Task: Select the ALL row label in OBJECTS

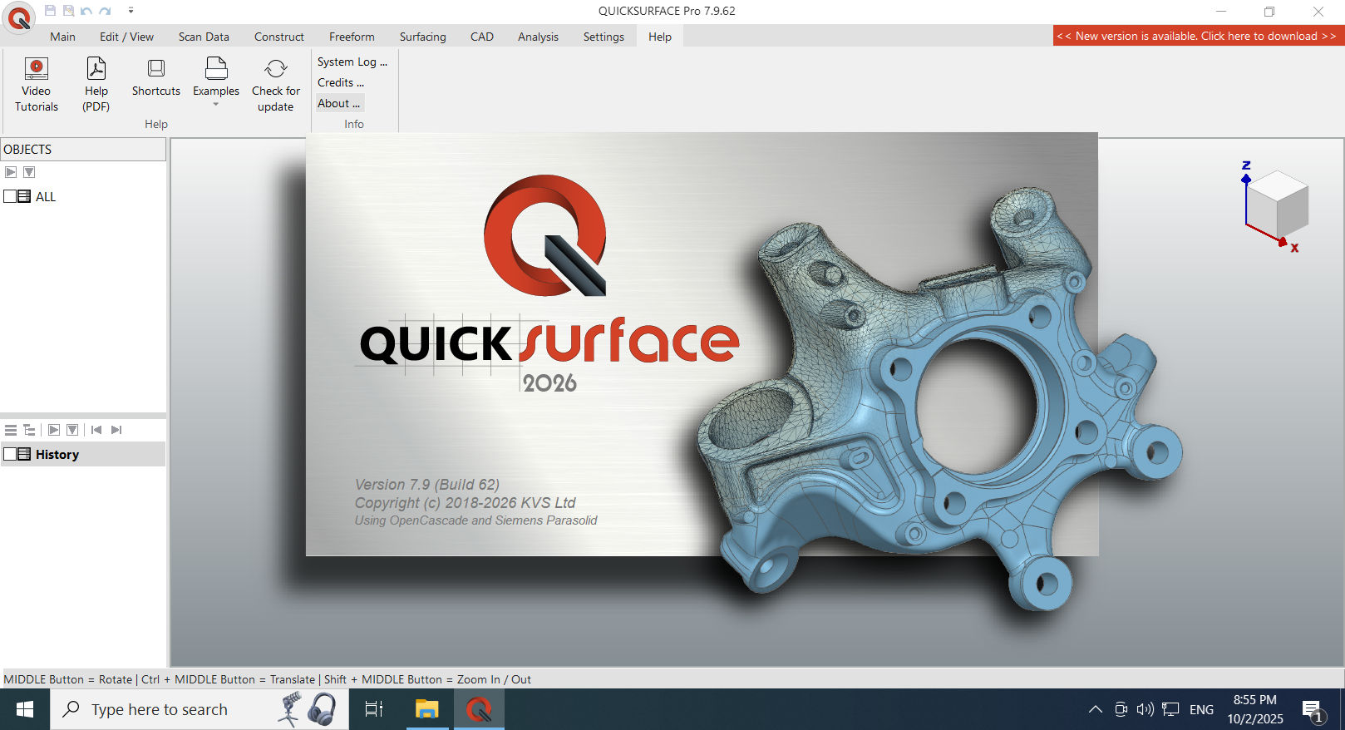Action: click(46, 197)
